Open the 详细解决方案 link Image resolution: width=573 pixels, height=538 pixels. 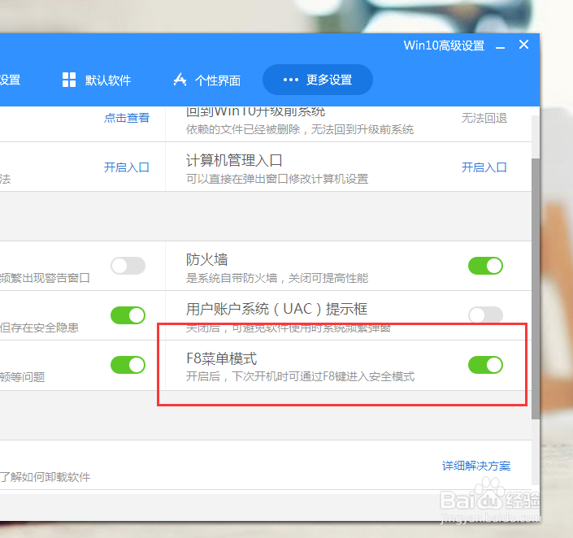tap(476, 466)
